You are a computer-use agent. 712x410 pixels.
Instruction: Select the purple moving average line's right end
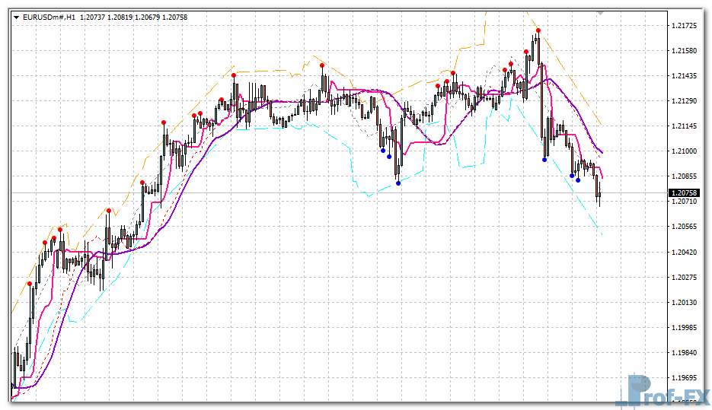602,152
